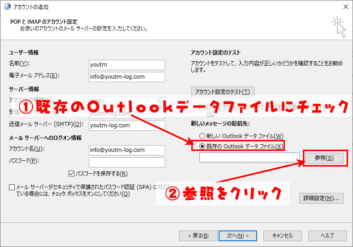
Task: Click the name field containing youtm
Action: 127,65
